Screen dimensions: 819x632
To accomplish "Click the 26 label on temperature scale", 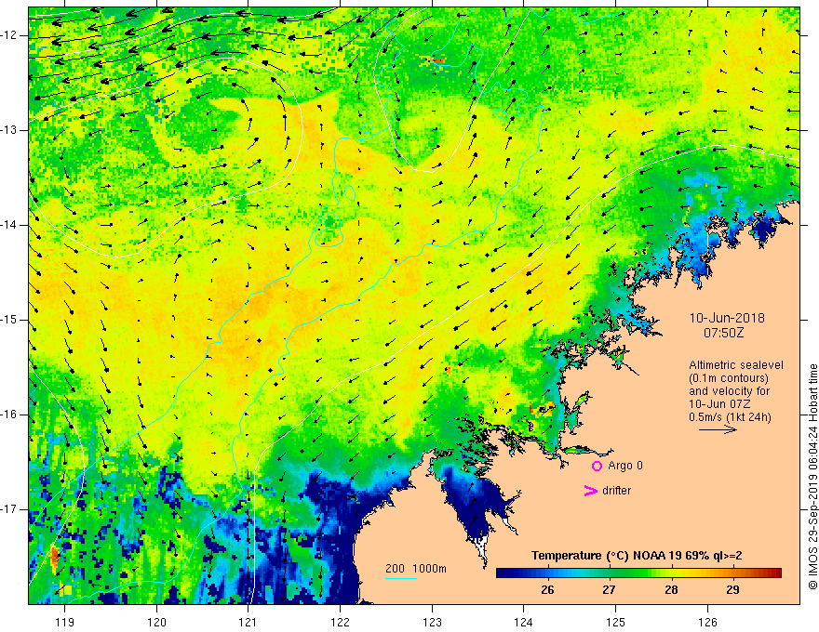I will pyautogui.click(x=547, y=590).
